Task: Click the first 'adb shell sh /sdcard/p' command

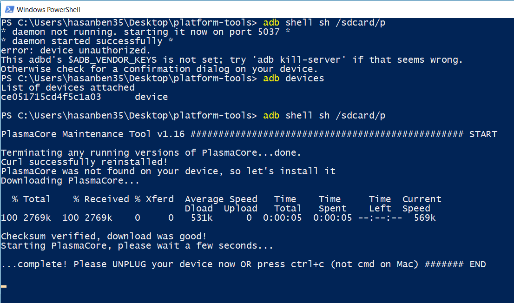Action: (324, 23)
